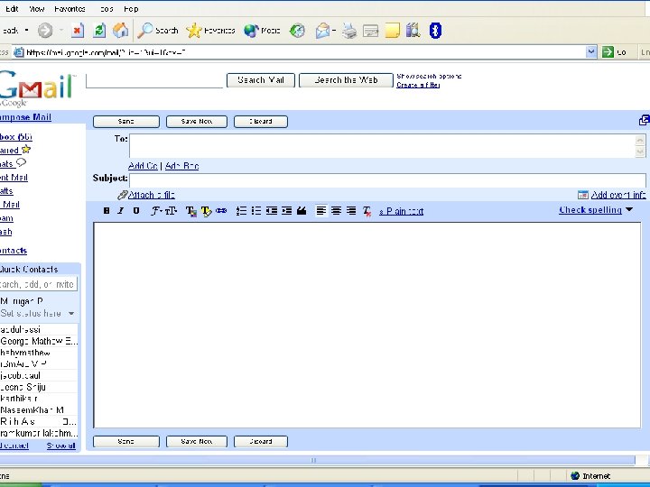Open the browser History icon
This screenshot has height=487, width=650.
click(x=297, y=31)
